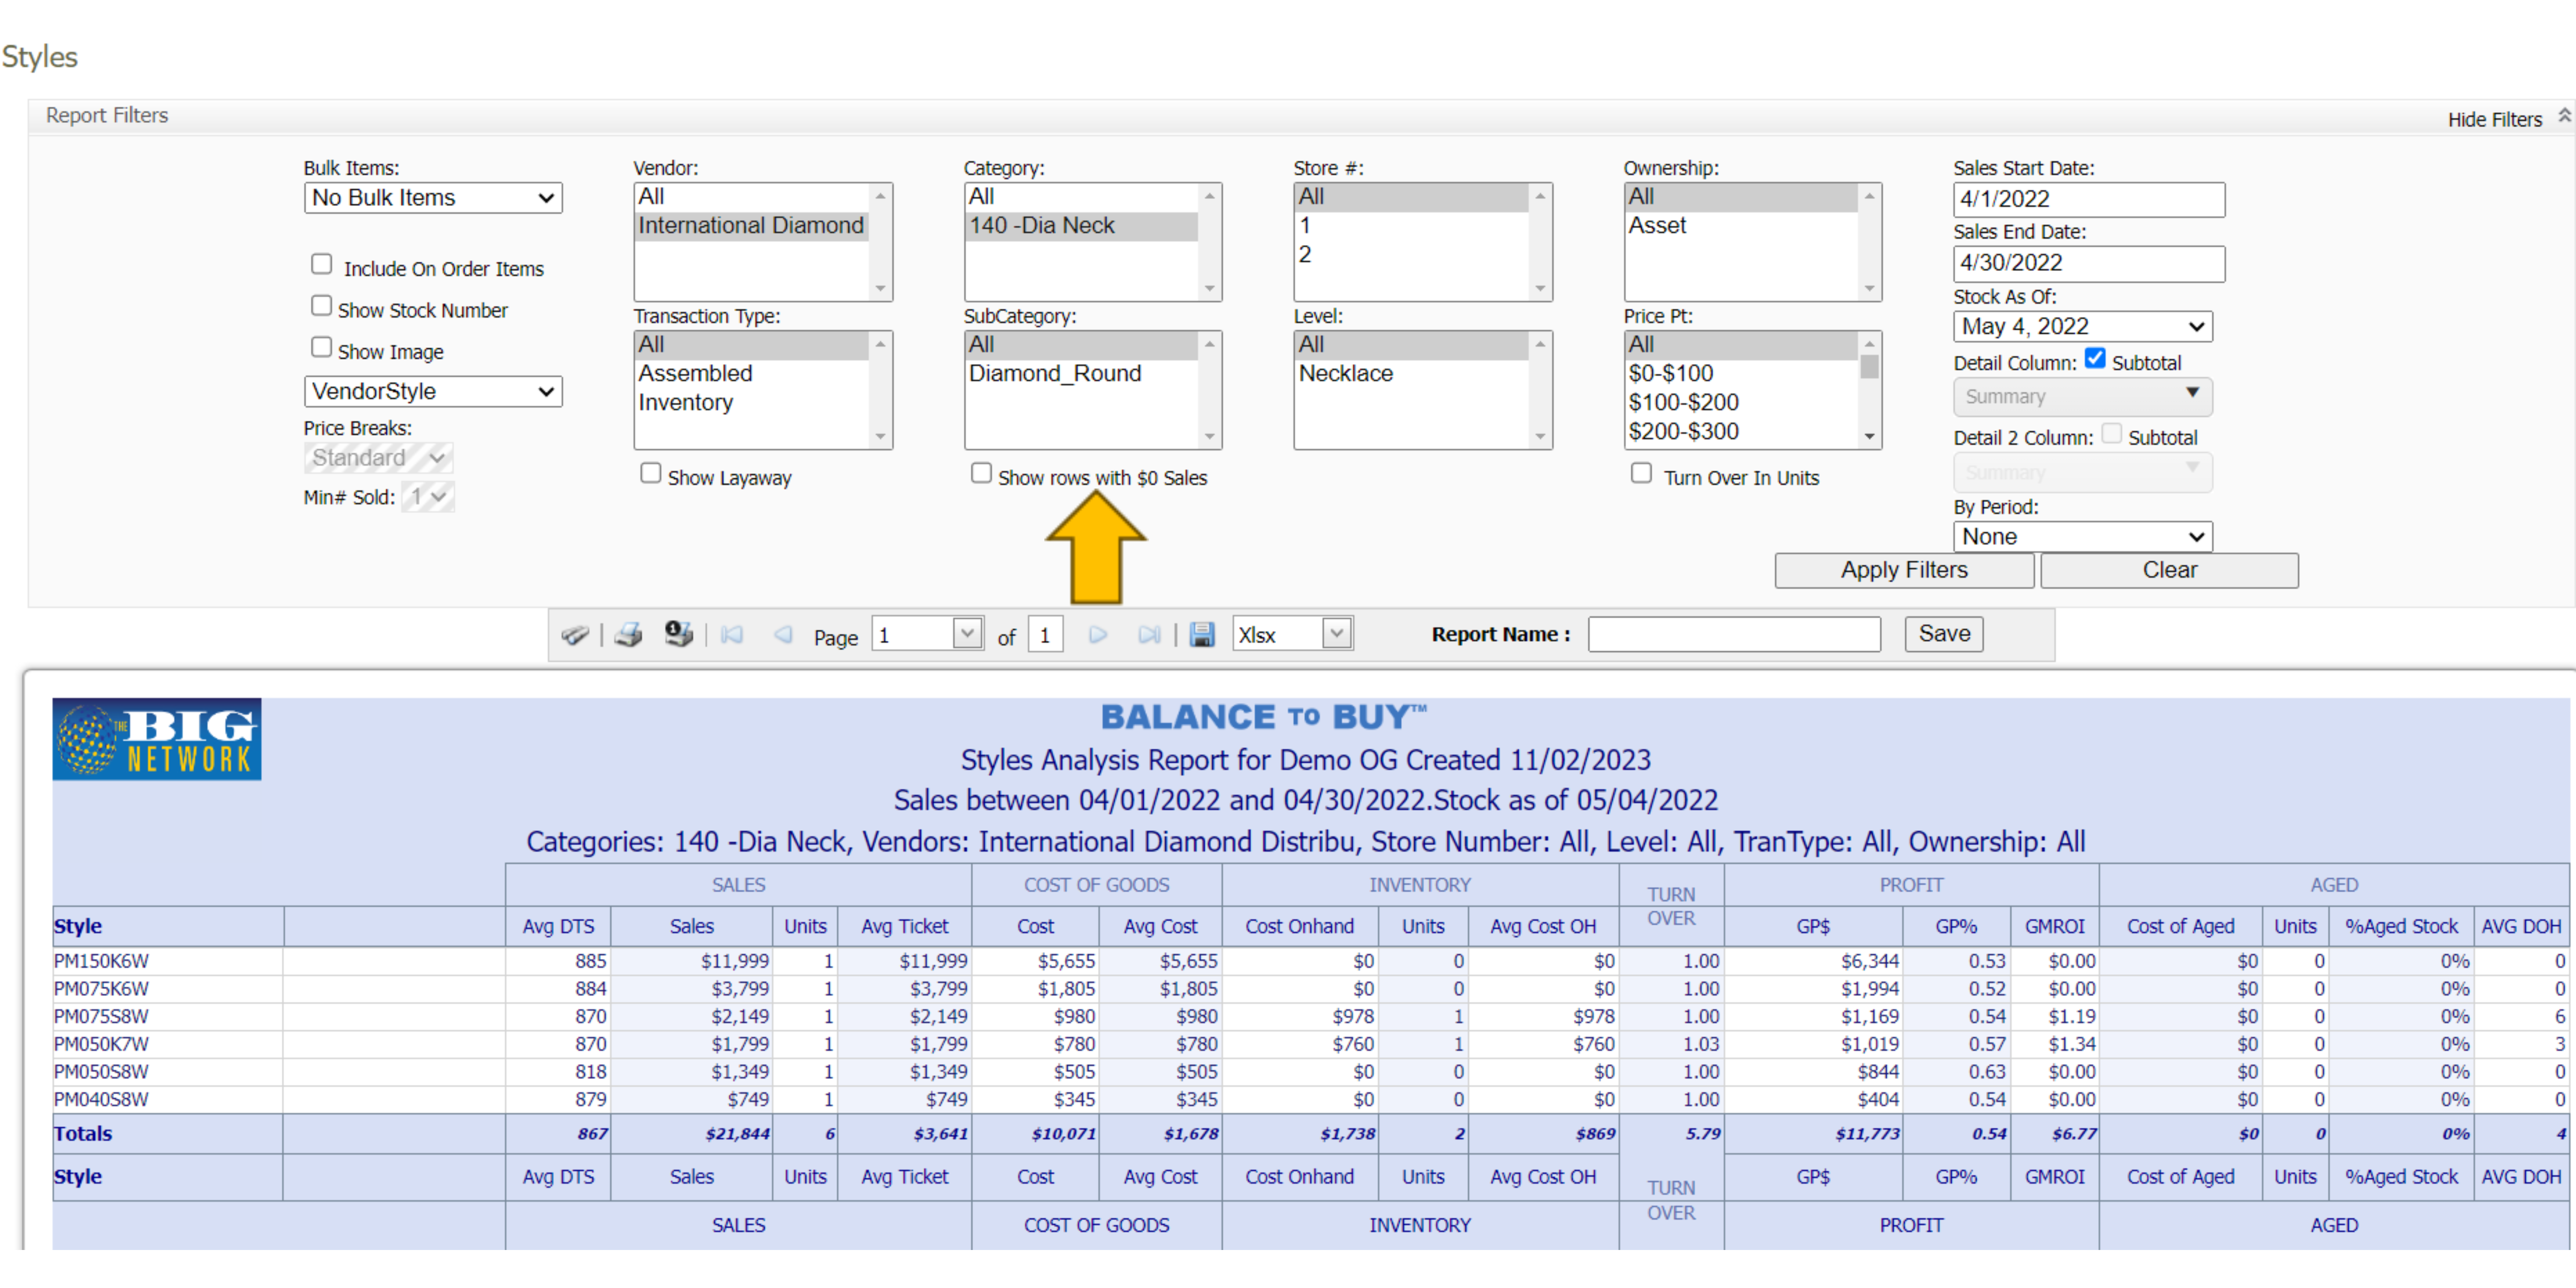Open the Stock As Of date dropdown
Screen dimensions: 2576x1288
[2083, 327]
